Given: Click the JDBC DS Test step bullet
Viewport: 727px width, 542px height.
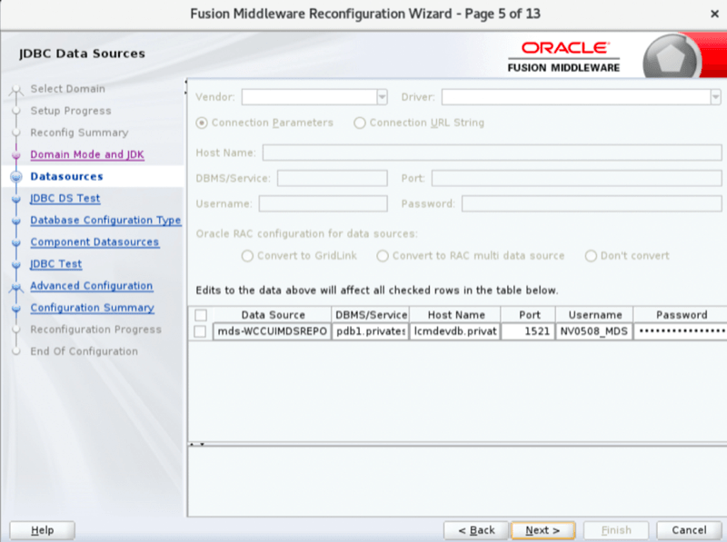Looking at the screenshot, I should coord(16,199).
